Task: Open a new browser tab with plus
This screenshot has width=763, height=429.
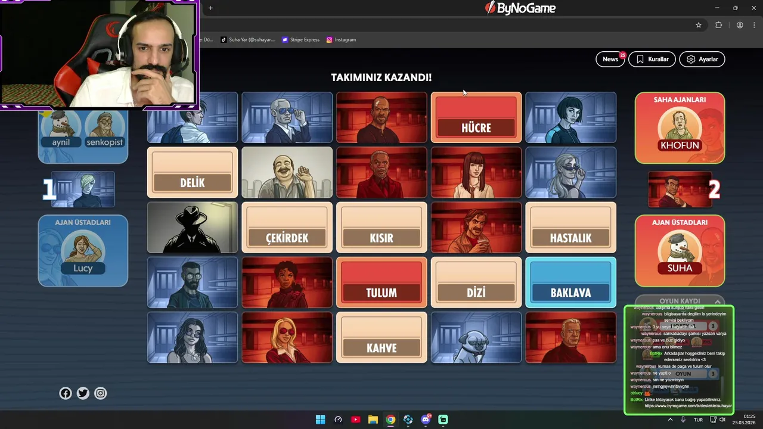Action: click(210, 8)
